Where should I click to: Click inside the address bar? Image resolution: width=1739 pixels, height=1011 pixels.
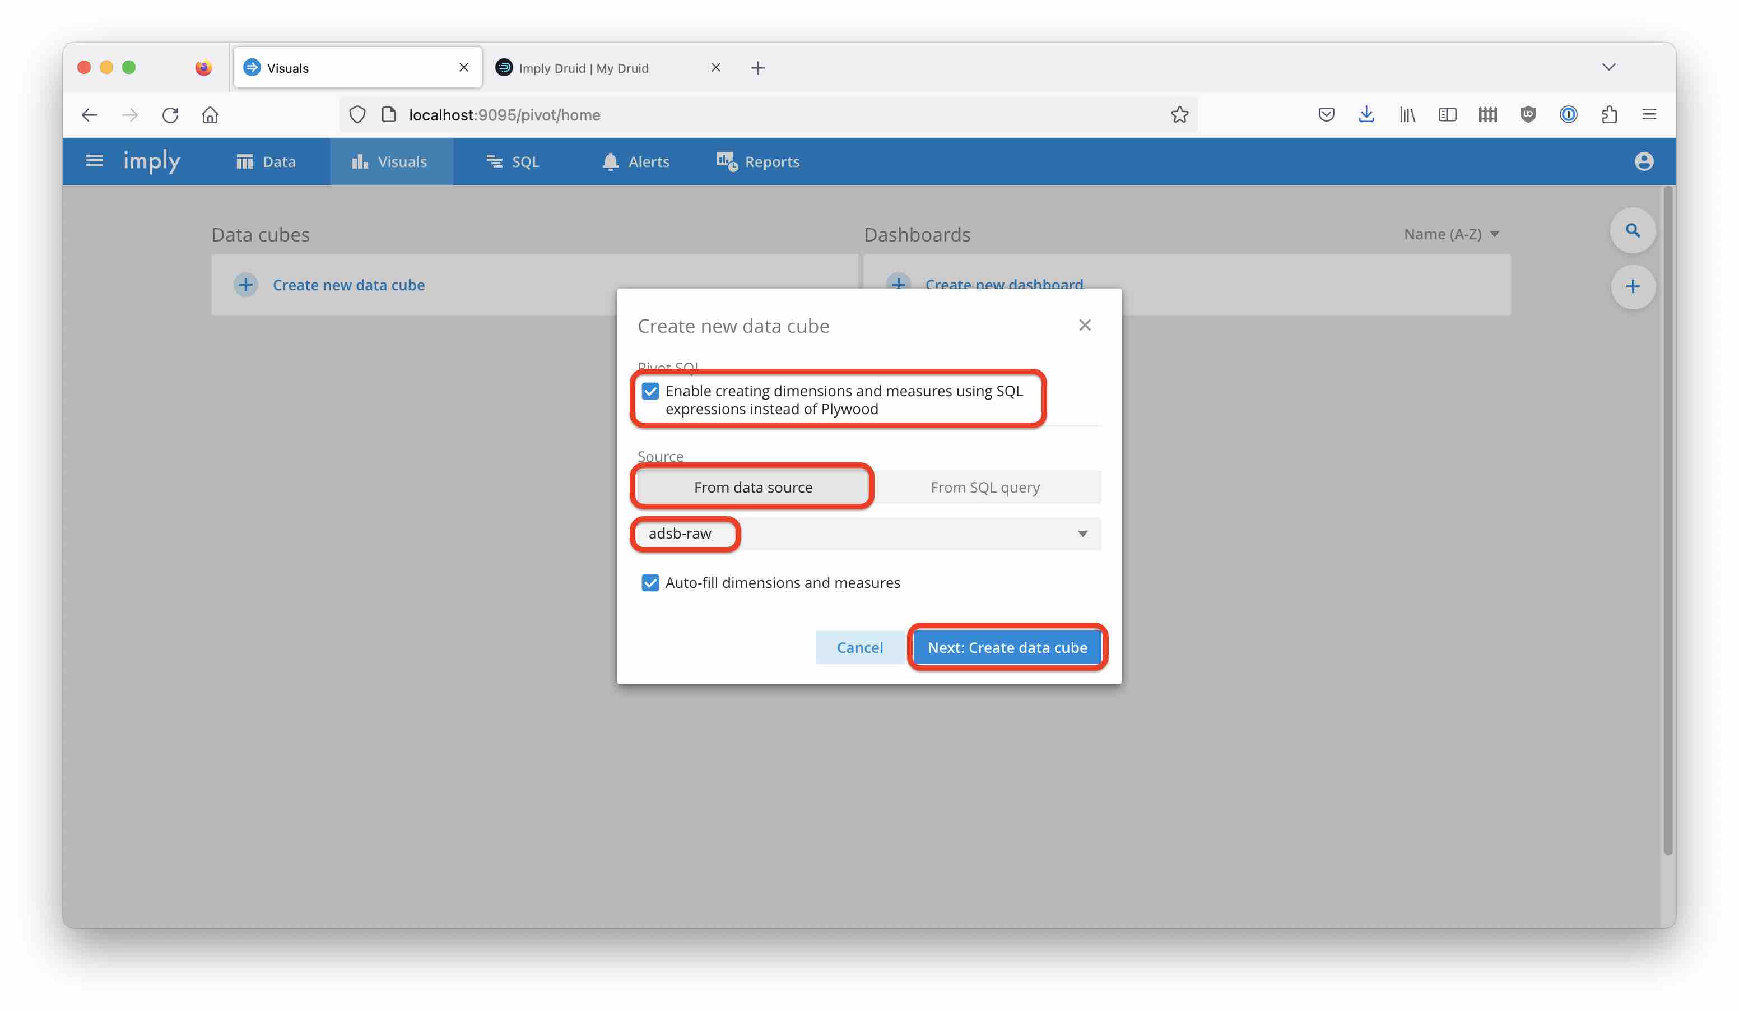[x=759, y=114]
